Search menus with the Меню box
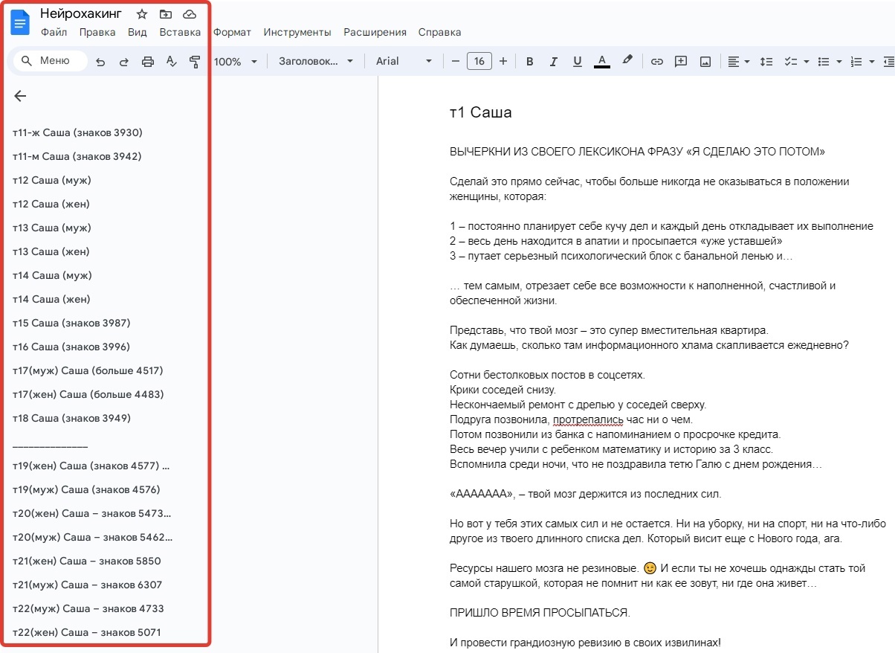This screenshot has width=895, height=653. (51, 61)
